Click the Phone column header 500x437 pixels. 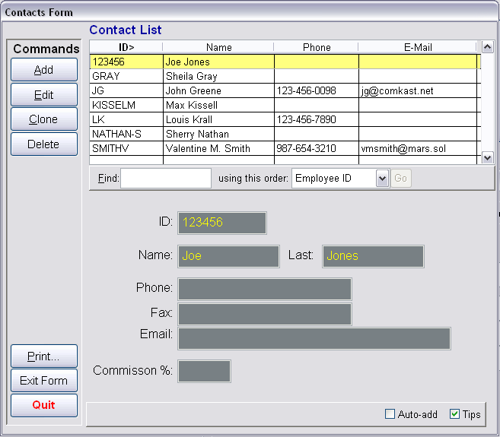coord(317,47)
